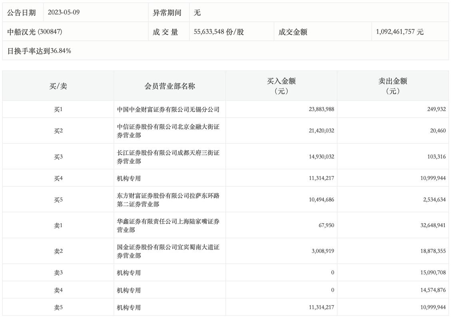Screen dimensions: 452x320
Task: Click the 买/卖 column header
Action: (x=58, y=86)
